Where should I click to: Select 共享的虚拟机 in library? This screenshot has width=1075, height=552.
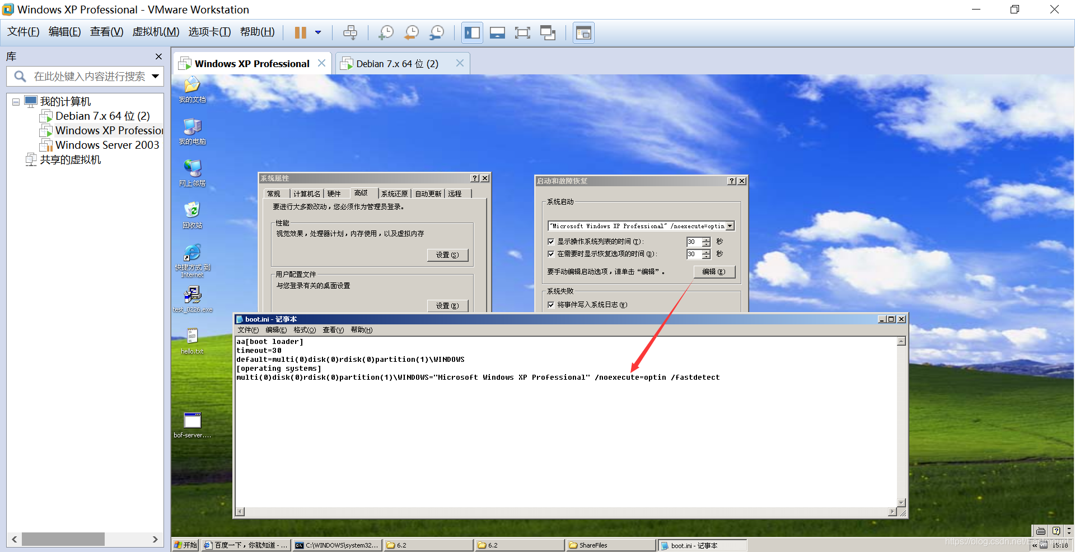[63, 159]
